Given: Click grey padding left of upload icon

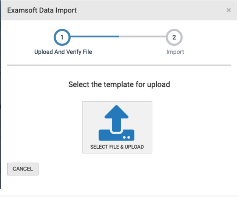Looking at the screenshot, I should click(90, 125).
